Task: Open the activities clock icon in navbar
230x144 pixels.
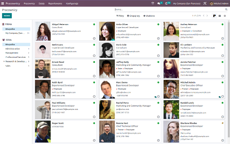Action: (x=166, y=3)
